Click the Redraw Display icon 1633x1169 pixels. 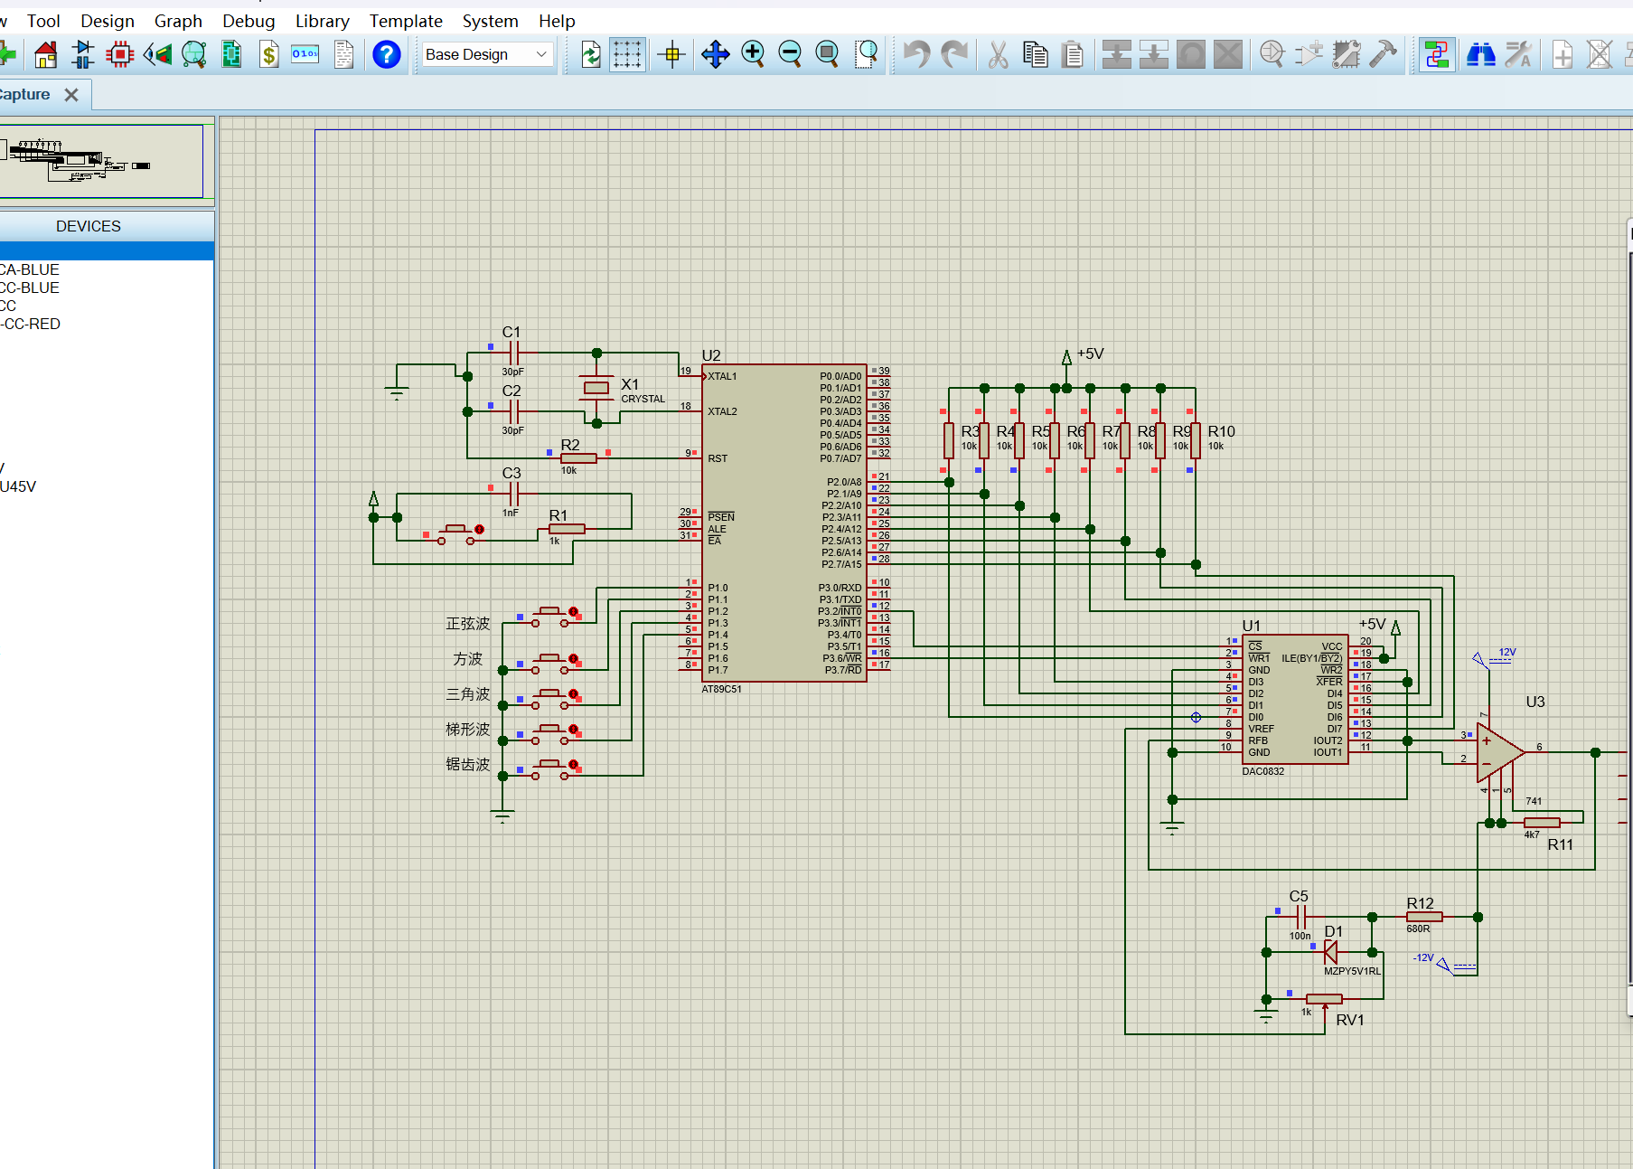(590, 55)
